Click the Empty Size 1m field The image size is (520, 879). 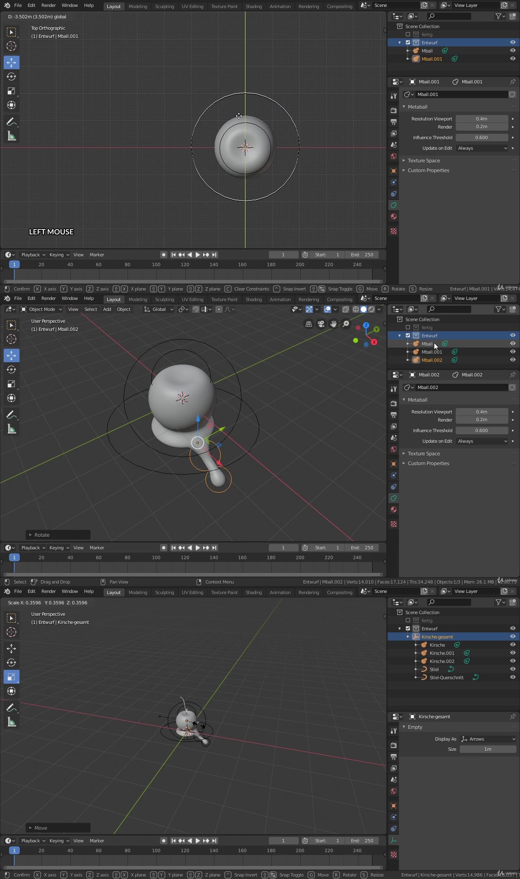pos(487,749)
